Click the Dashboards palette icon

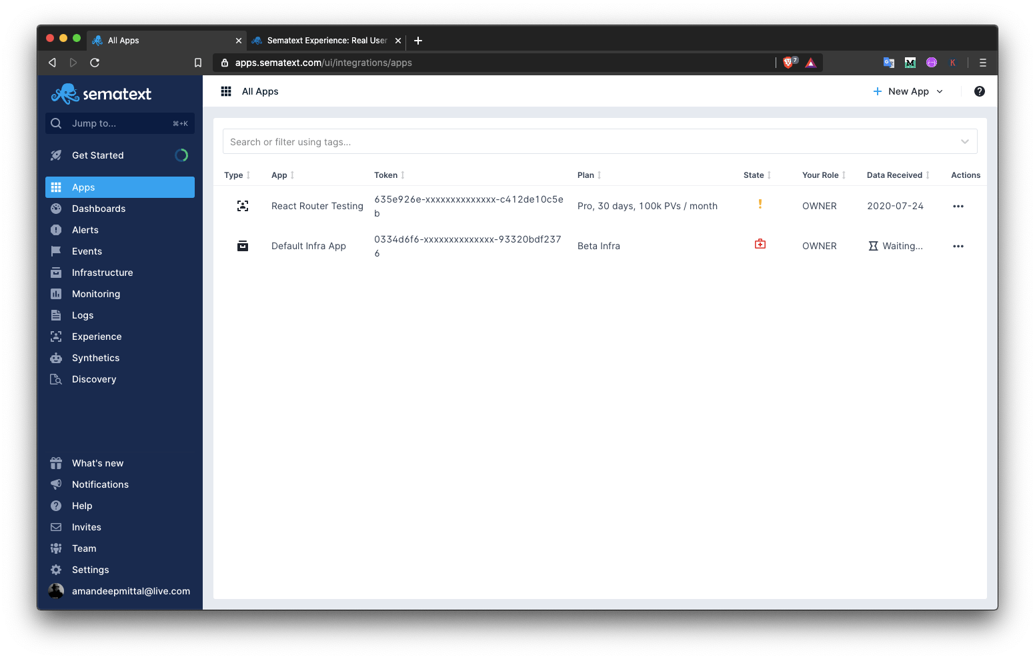56,209
